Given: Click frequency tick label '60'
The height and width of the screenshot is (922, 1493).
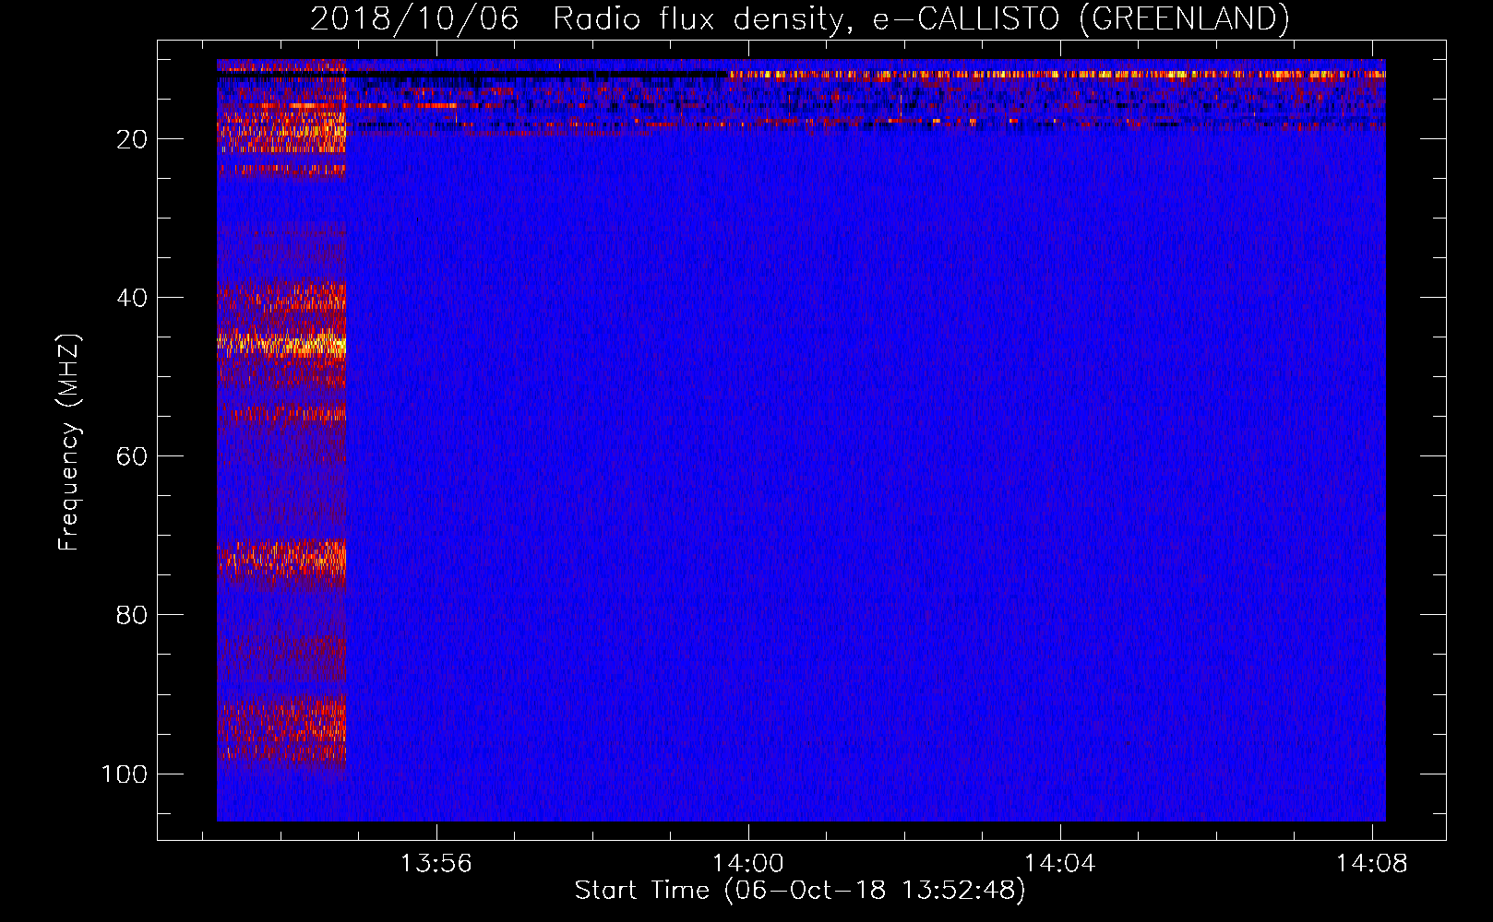Looking at the screenshot, I should click(x=132, y=457).
